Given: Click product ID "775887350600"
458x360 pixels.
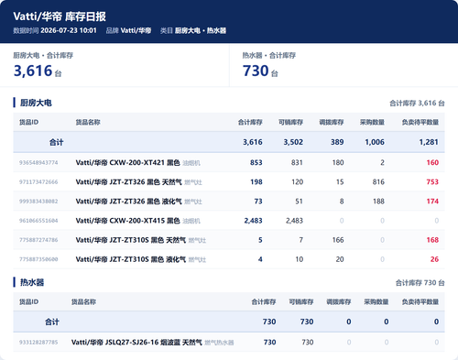Looking at the screenshot, I should tap(38, 259).
